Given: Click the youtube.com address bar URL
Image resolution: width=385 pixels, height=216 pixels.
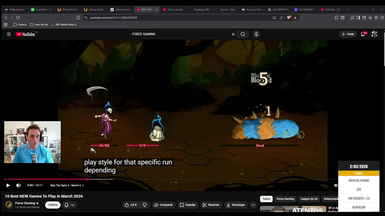Looking at the screenshot, I should click(114, 18).
